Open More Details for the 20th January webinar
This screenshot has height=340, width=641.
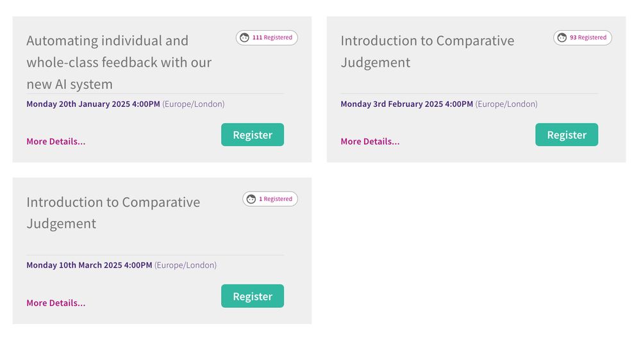pyautogui.click(x=56, y=142)
